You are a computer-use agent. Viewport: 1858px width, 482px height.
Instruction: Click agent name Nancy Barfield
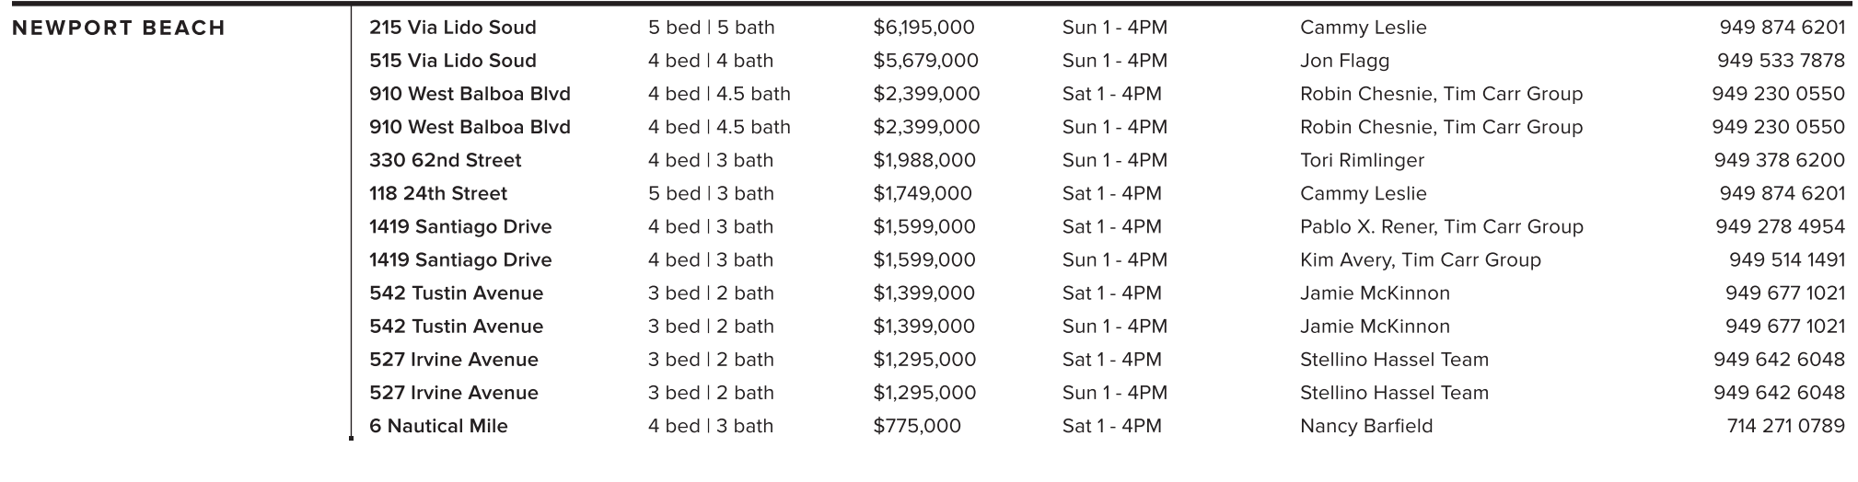pyautogui.click(x=1366, y=426)
